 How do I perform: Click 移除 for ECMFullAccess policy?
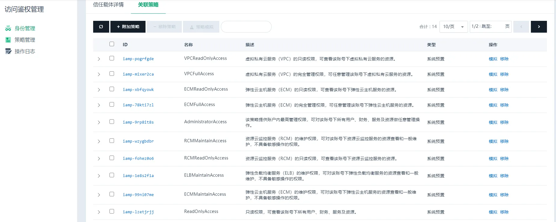[x=504, y=105]
